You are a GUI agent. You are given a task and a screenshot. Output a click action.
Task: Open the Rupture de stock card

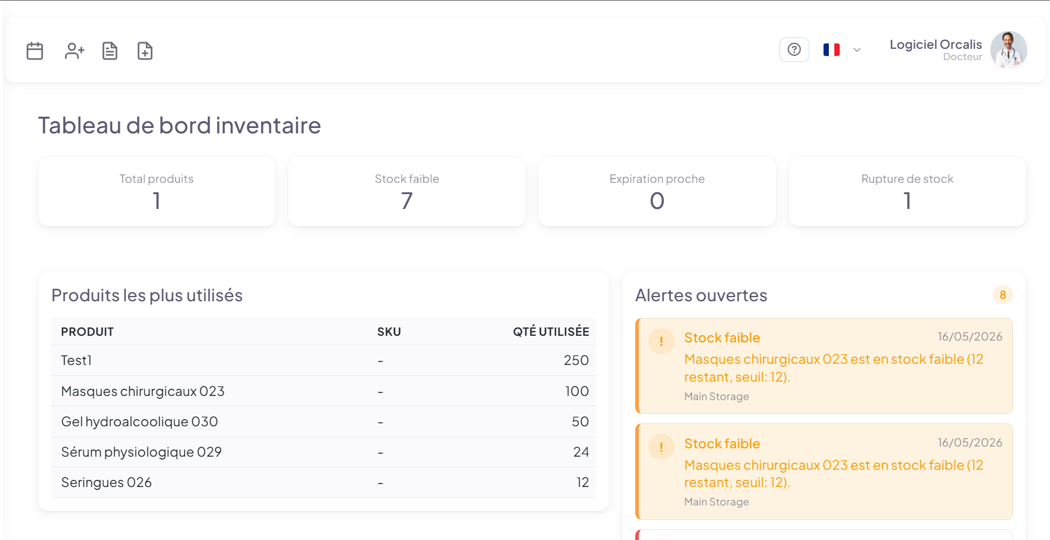point(908,192)
